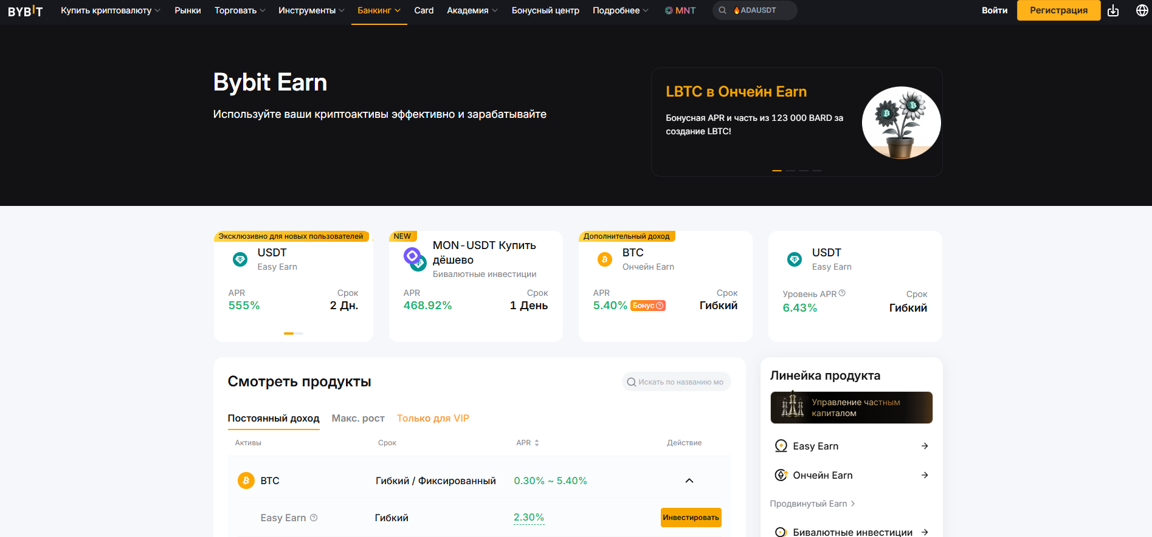
Task: Open Бонусный центр menu item
Action: pos(545,10)
